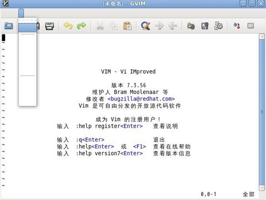The height and width of the screenshot is (200, 266).
Task: Click the Vim logo in title bar
Action: [x=6, y=3]
